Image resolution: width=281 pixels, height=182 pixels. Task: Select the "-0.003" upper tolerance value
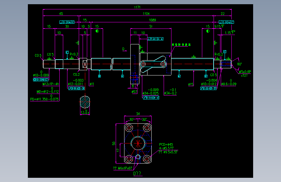tap(78, 80)
